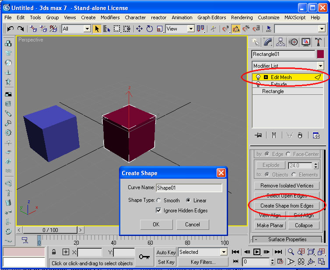Increase Explode angle spinner value
This screenshot has height=270, width=330.
pos(316,164)
